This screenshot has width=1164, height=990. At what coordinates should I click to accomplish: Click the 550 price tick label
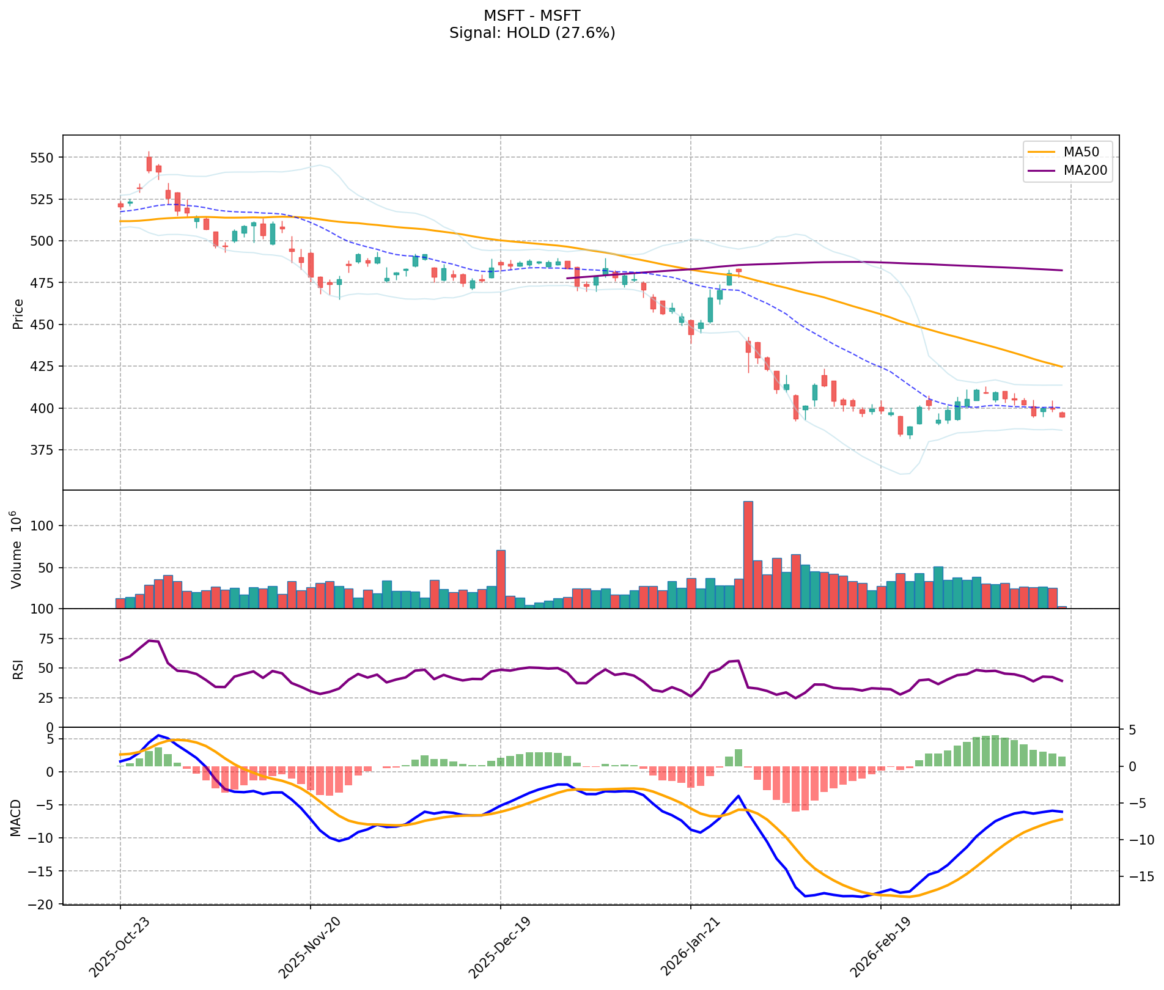[x=42, y=158]
